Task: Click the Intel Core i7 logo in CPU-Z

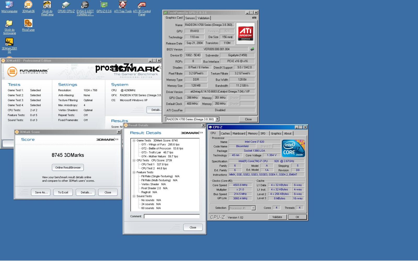Action: click(x=293, y=148)
